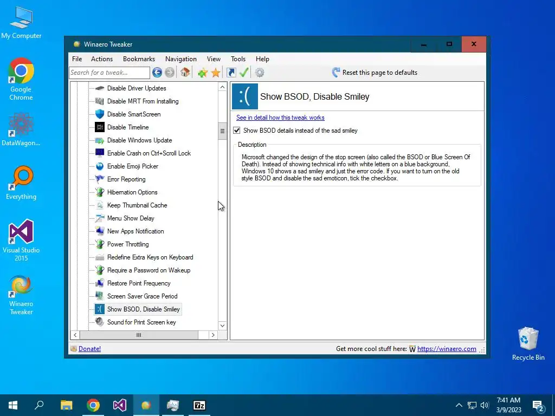Open Everything search desktop icon
Image resolution: width=555 pixels, height=416 pixels.
[x=21, y=183]
